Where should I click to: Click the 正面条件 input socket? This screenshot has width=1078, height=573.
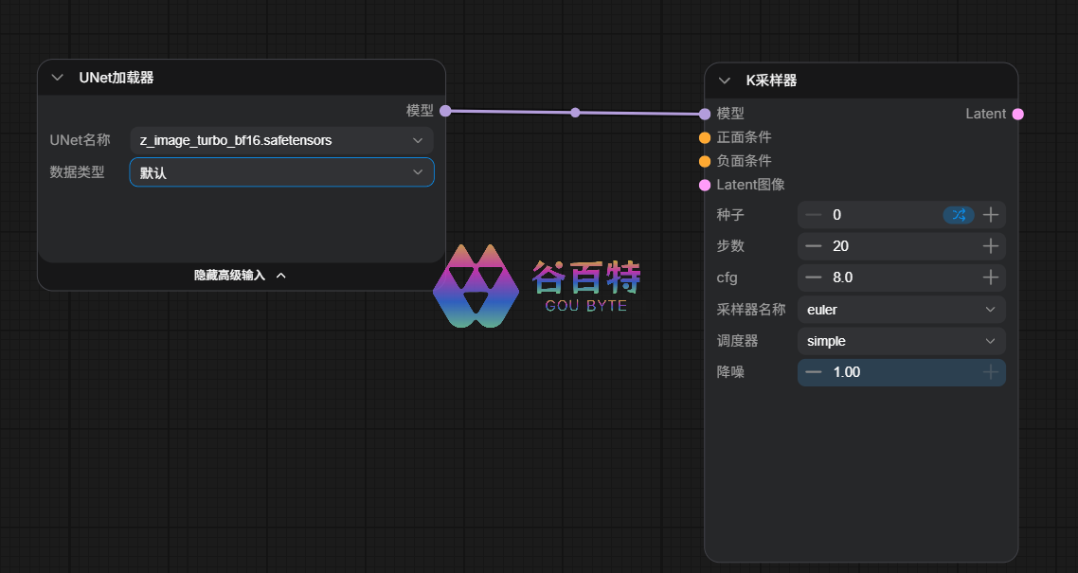[x=705, y=138]
